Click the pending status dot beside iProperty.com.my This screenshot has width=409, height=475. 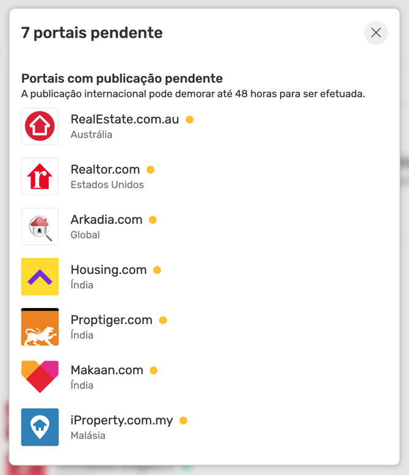pyautogui.click(x=183, y=421)
